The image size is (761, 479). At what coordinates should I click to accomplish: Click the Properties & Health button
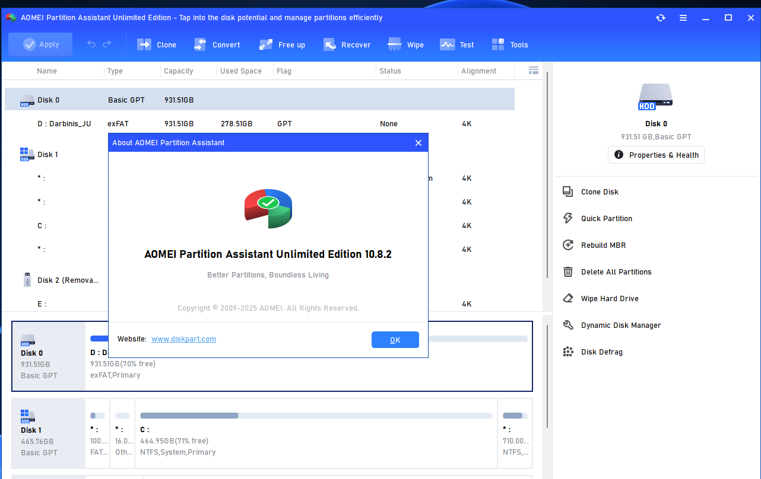pos(656,155)
